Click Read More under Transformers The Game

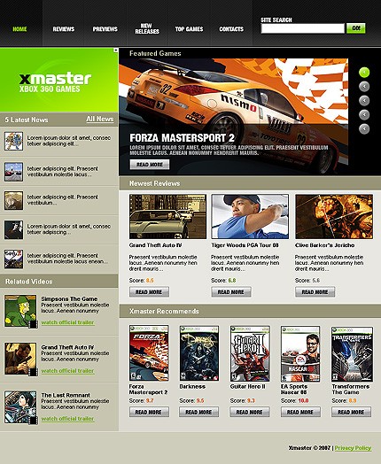tap(351, 412)
